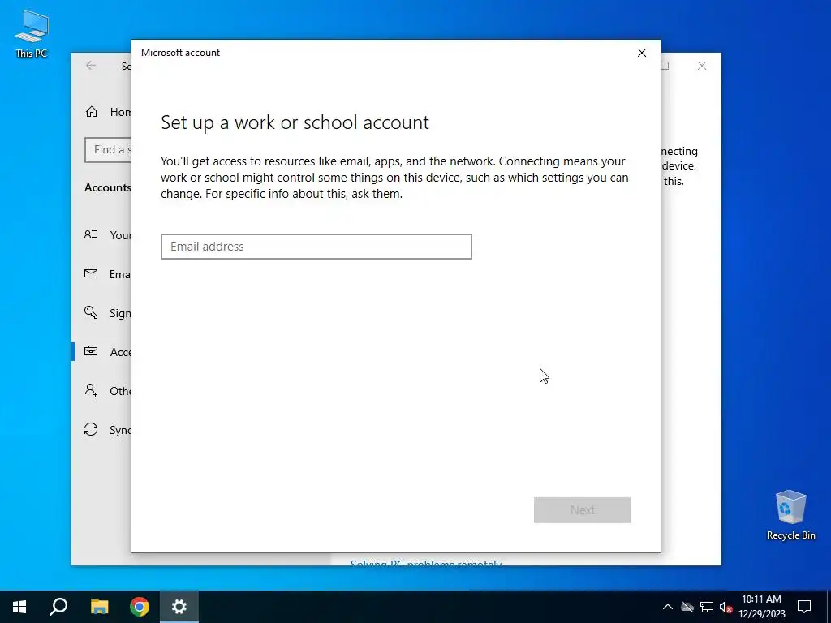831x623 pixels.
Task: Open the clock showing 10:11 AM
Action: [x=761, y=607]
